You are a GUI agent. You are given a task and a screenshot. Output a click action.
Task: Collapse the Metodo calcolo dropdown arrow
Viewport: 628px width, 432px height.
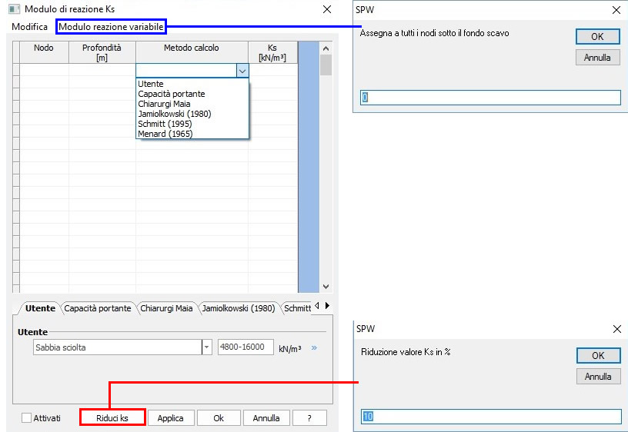coord(242,71)
